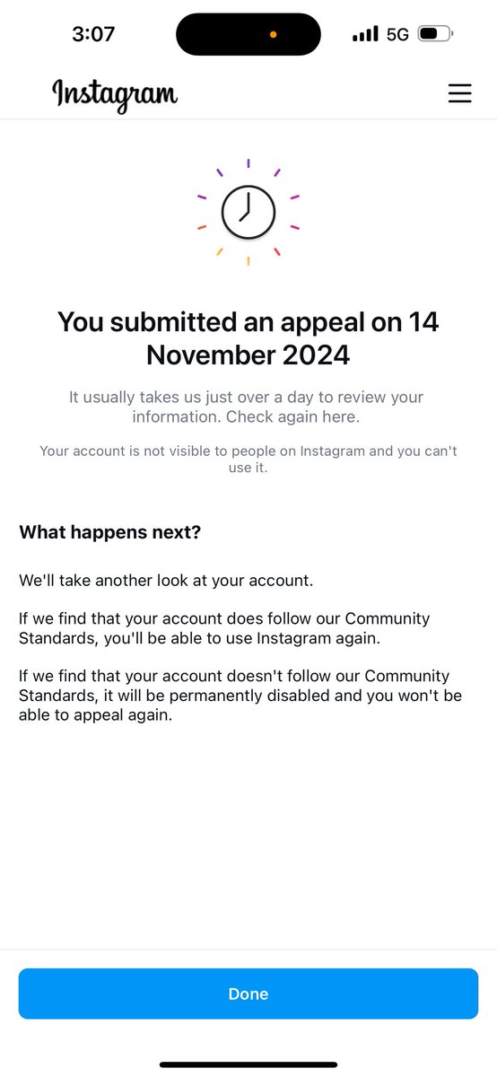Tap the 'November 2024' heading line
Viewport: 497px width, 1077px height.
coord(248,355)
